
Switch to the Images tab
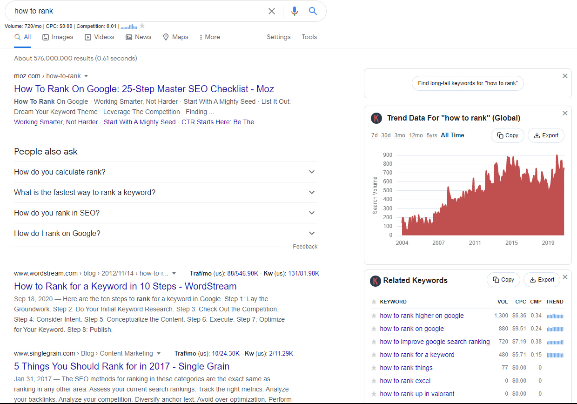point(58,37)
